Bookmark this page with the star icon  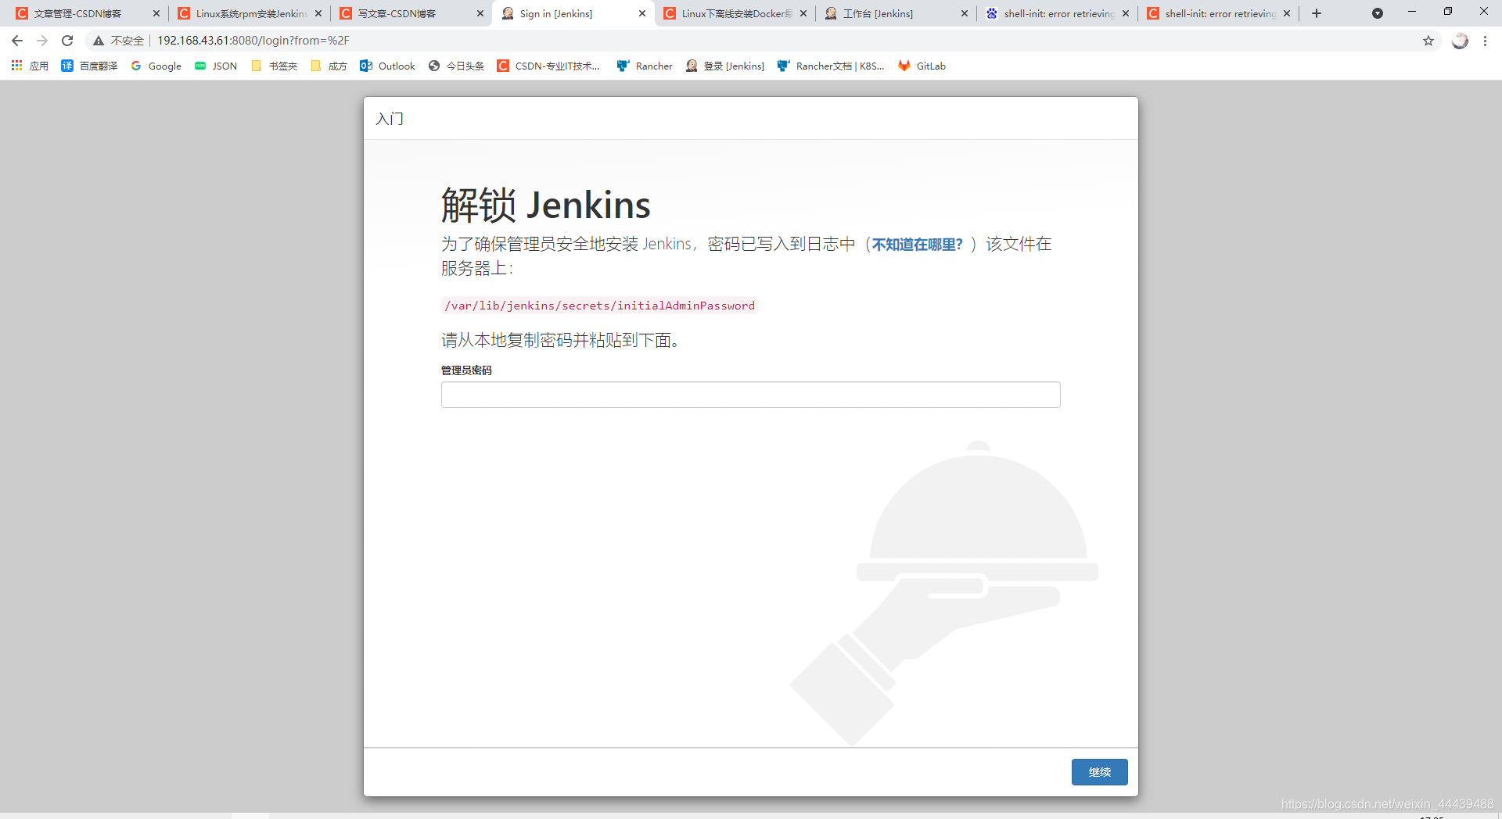pos(1428,41)
